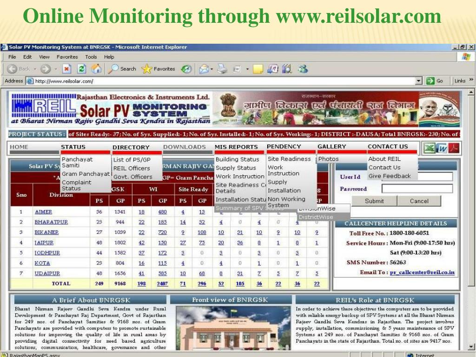
Task: Open the DOWNLOADS navigation tab
Action: coord(184,147)
